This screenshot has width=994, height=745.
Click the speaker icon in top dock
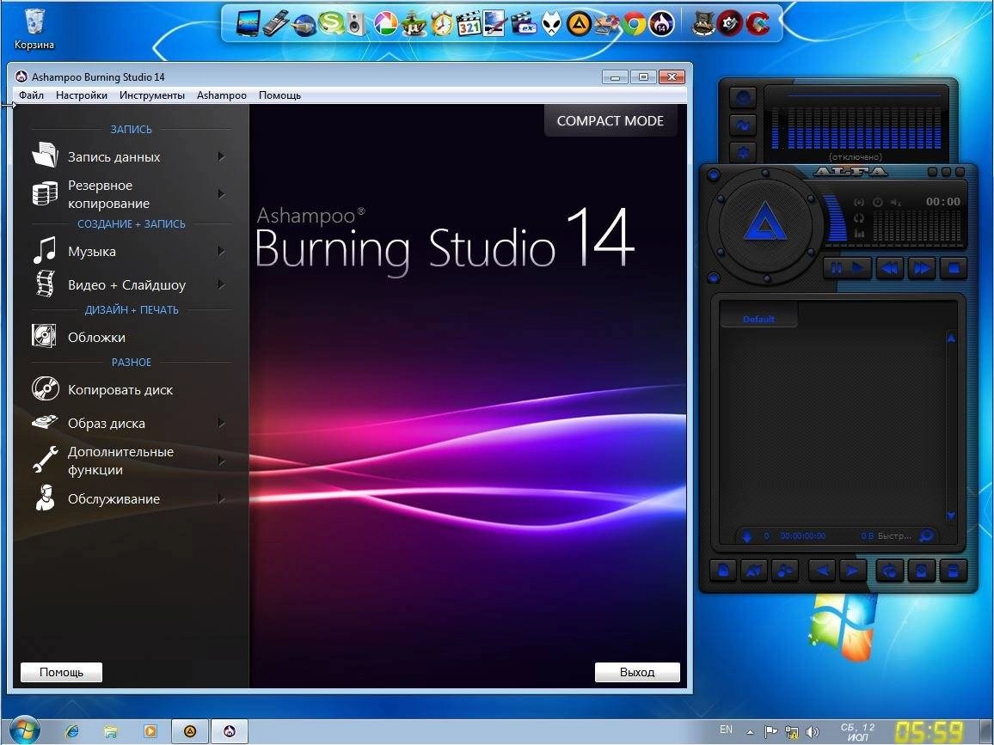tap(356, 24)
